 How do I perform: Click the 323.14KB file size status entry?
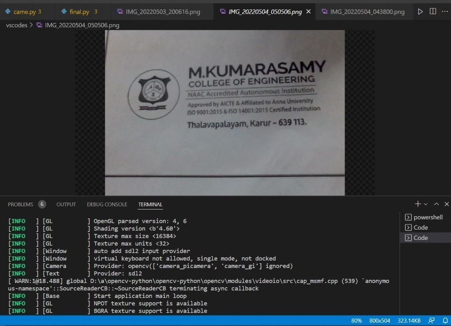pyautogui.click(x=409, y=320)
